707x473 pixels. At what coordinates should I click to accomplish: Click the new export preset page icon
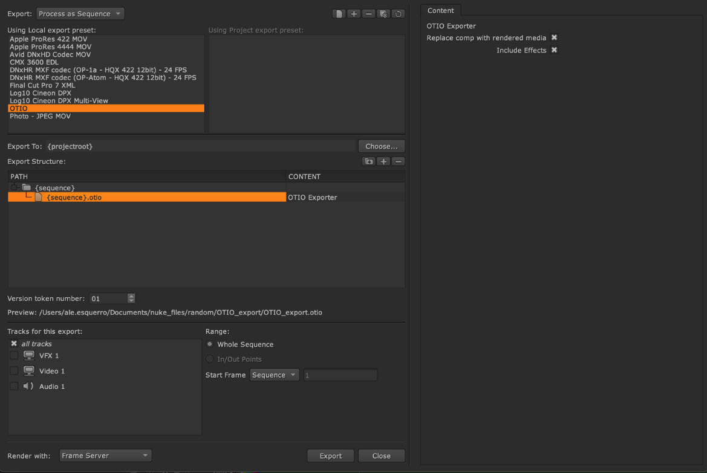339,13
